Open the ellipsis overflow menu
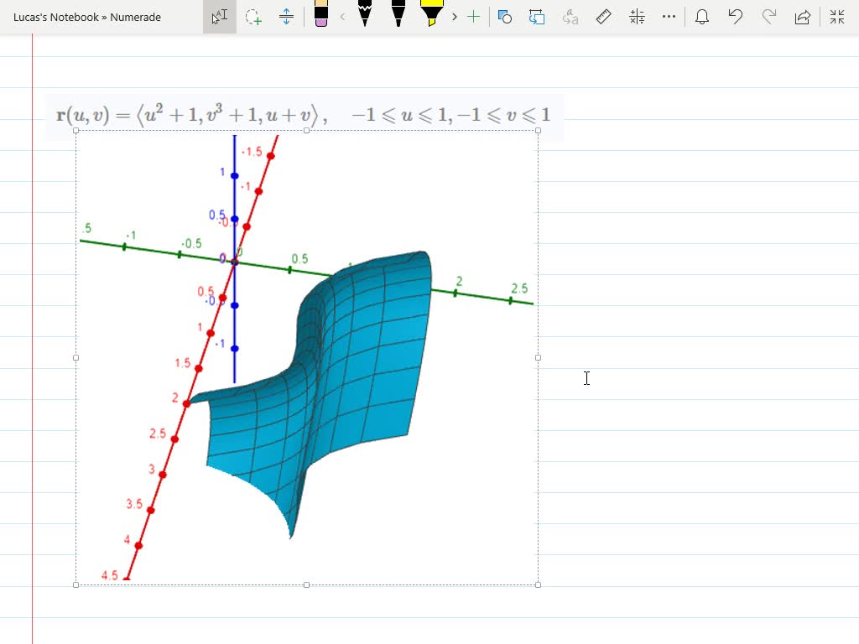Screen dimensions: 859x644 (669, 17)
